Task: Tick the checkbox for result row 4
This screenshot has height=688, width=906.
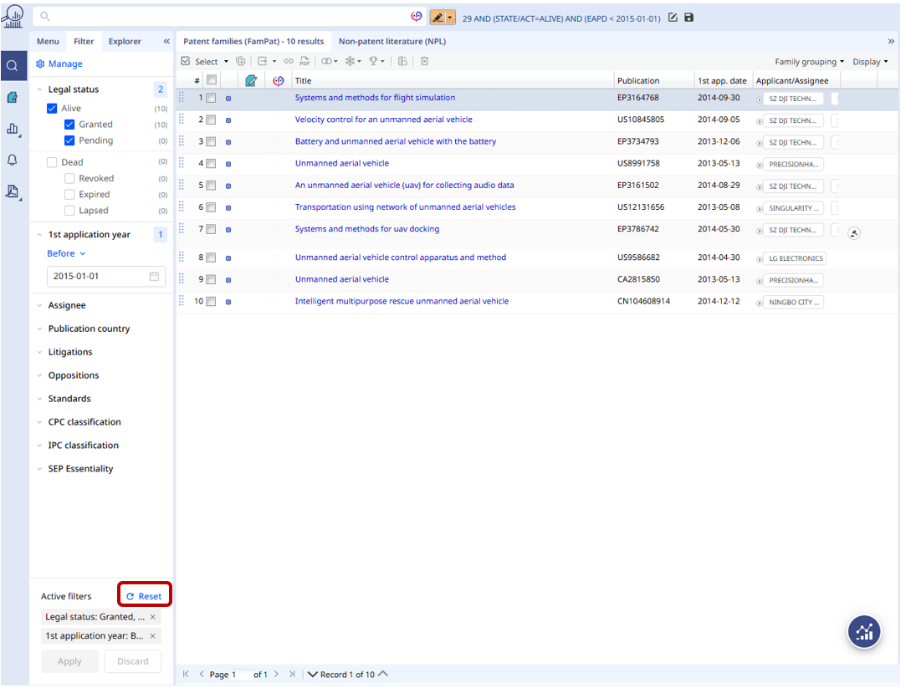Action: coord(212,164)
